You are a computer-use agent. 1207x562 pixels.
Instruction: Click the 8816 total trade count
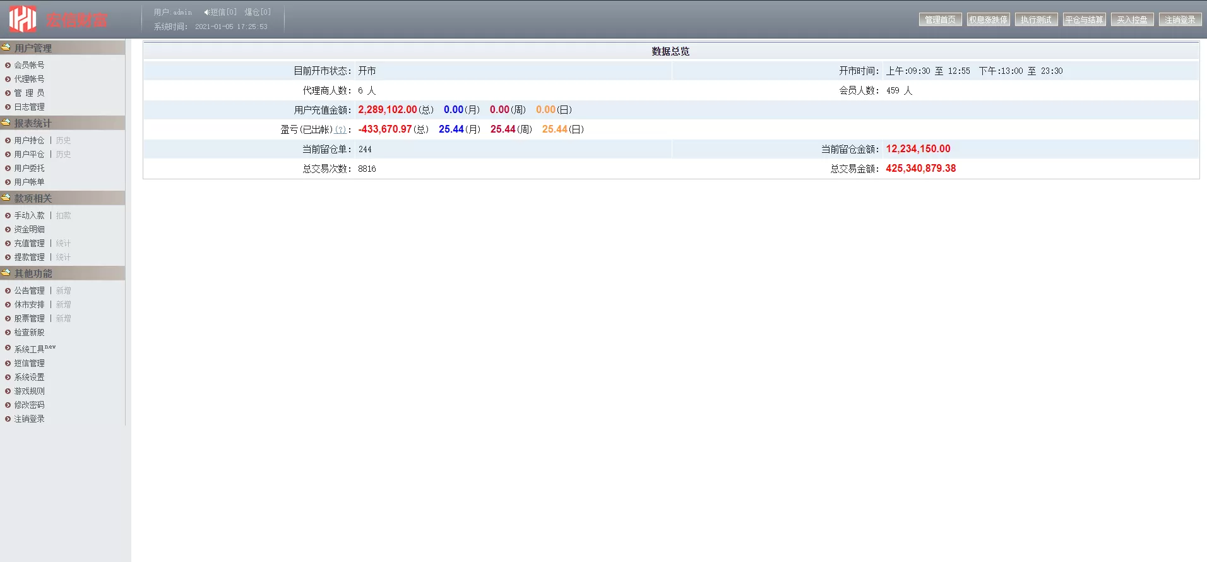[367, 169]
